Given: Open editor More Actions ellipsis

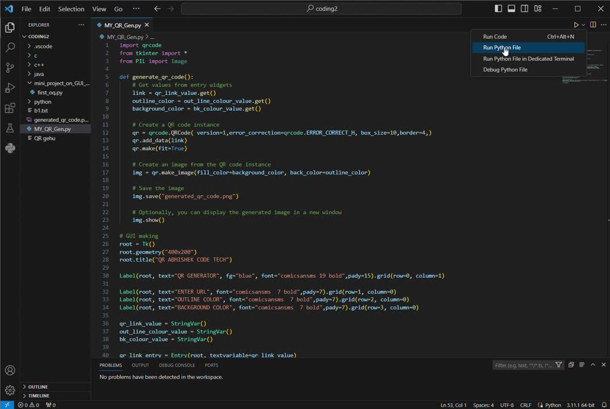Looking at the screenshot, I should pyautogui.click(x=604, y=24).
